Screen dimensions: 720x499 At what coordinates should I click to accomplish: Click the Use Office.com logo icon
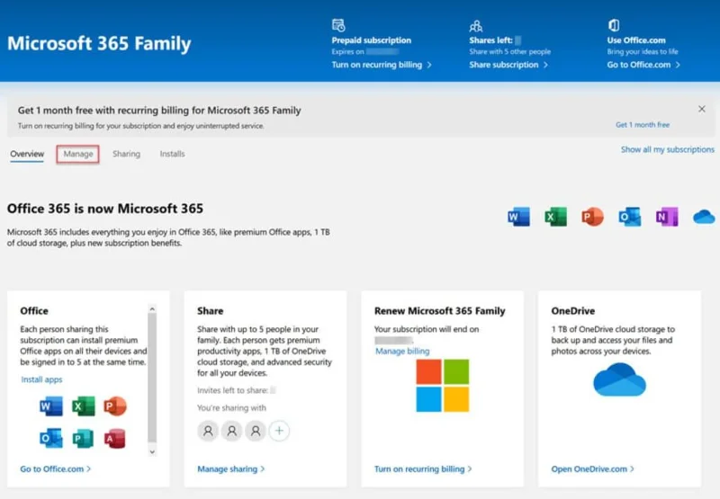pyautogui.click(x=614, y=25)
